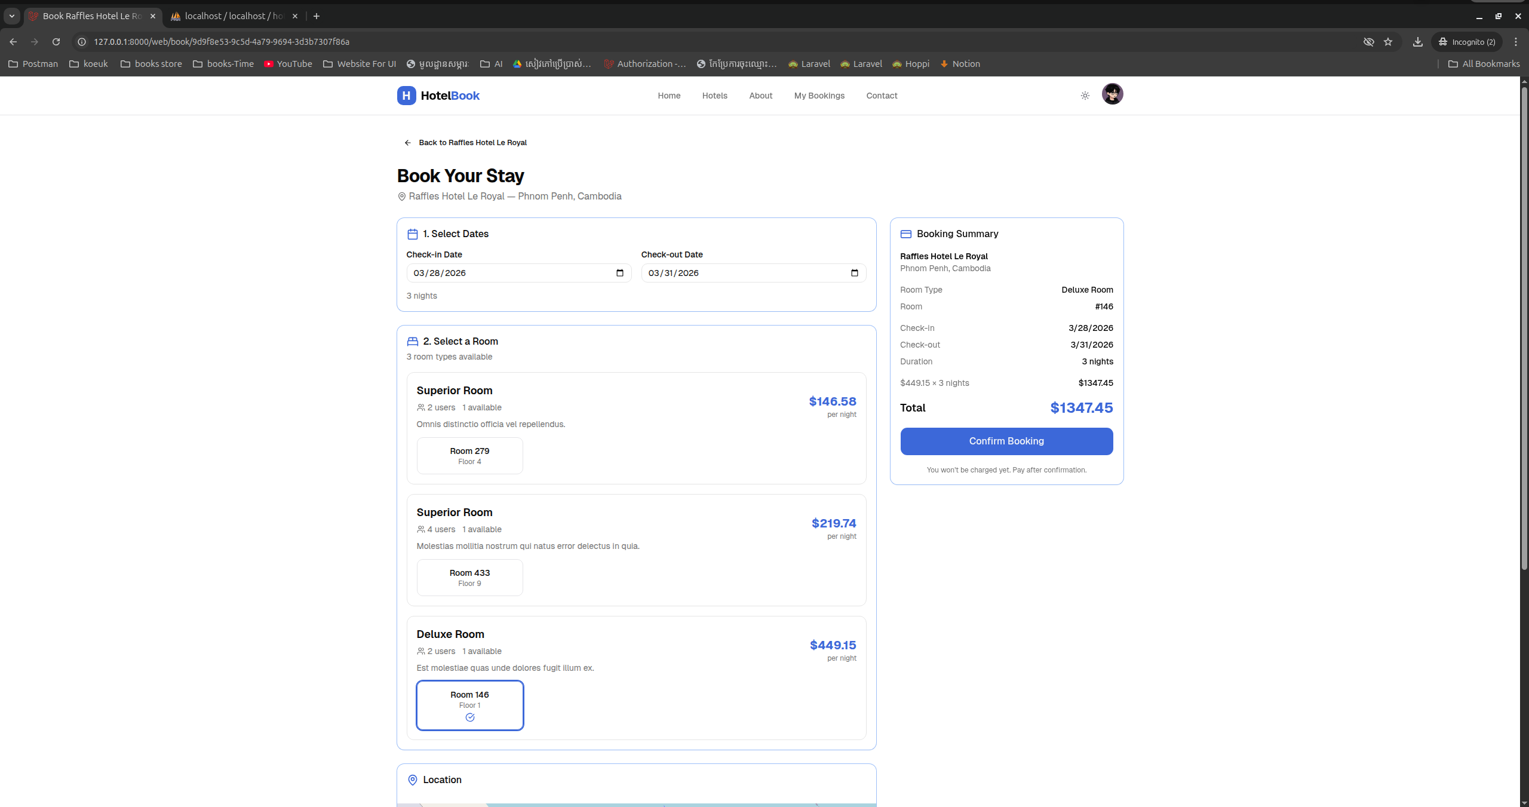
Task: Click the browser address bar URL
Action: 222,42
